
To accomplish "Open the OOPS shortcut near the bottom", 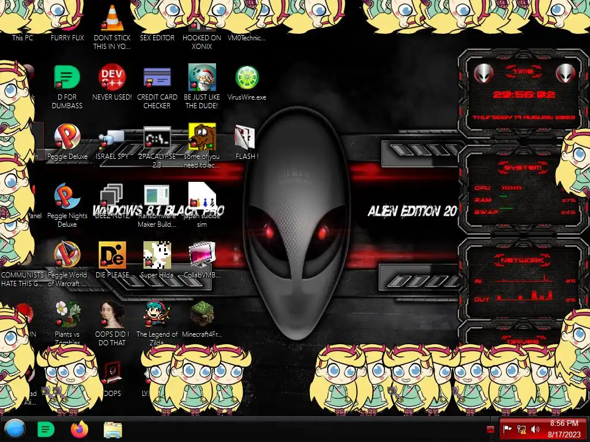I will pos(112,373).
